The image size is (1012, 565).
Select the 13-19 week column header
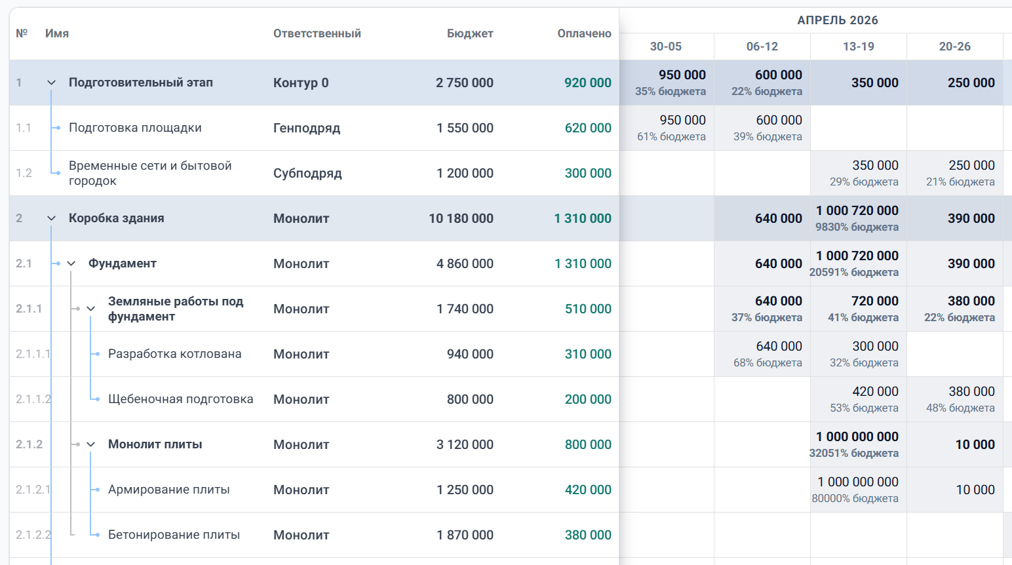(x=859, y=47)
